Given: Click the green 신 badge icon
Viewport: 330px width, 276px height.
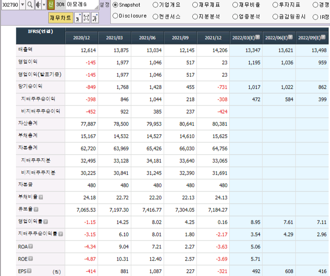Looking at the screenshot, I should [x=51, y=5].
